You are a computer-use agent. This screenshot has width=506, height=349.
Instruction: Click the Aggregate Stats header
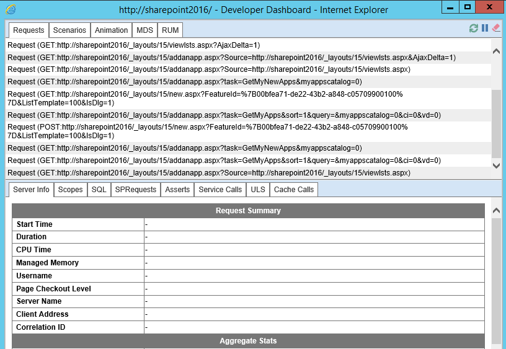point(248,341)
